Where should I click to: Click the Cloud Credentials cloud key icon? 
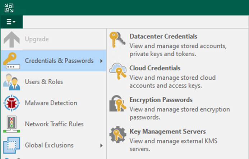coord(118,71)
